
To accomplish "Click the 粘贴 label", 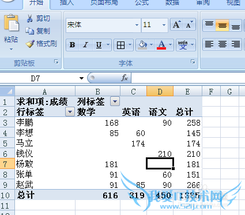I will 11,39.
